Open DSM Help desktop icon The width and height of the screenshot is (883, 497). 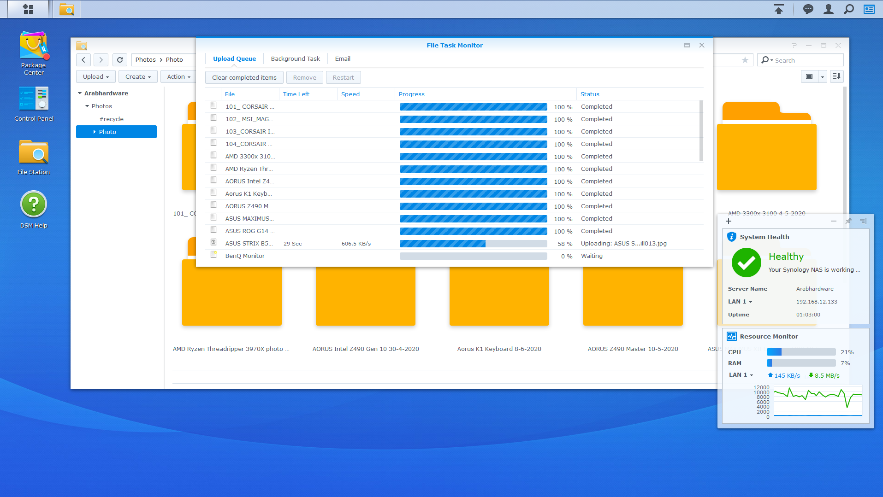(x=34, y=210)
